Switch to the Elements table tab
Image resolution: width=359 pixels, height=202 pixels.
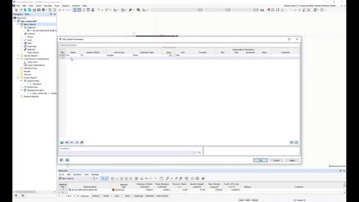pyautogui.click(x=150, y=196)
